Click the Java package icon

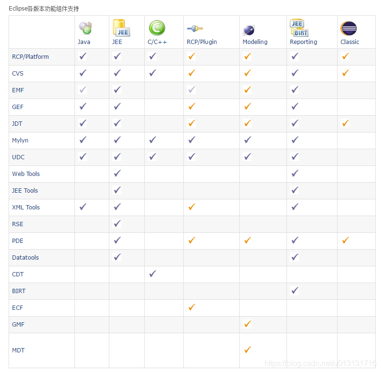85,28
